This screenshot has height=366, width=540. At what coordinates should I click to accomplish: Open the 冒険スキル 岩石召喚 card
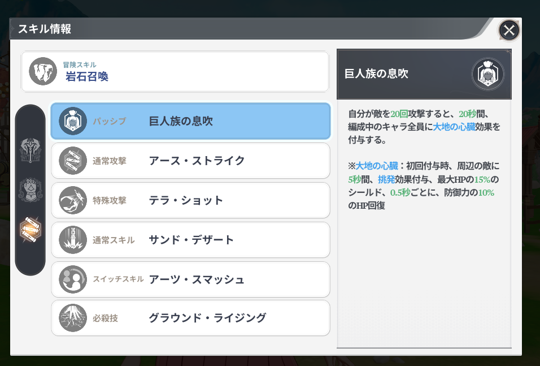[175, 71]
